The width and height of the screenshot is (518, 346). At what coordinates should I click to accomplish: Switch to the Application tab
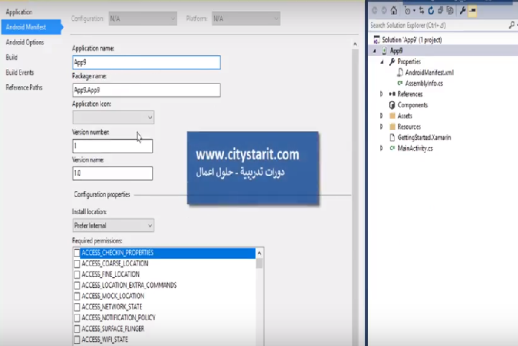(x=19, y=12)
